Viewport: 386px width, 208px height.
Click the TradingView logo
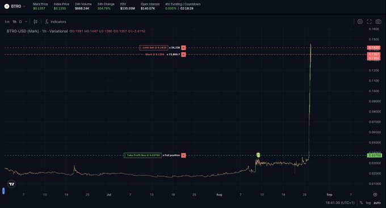[11, 184]
